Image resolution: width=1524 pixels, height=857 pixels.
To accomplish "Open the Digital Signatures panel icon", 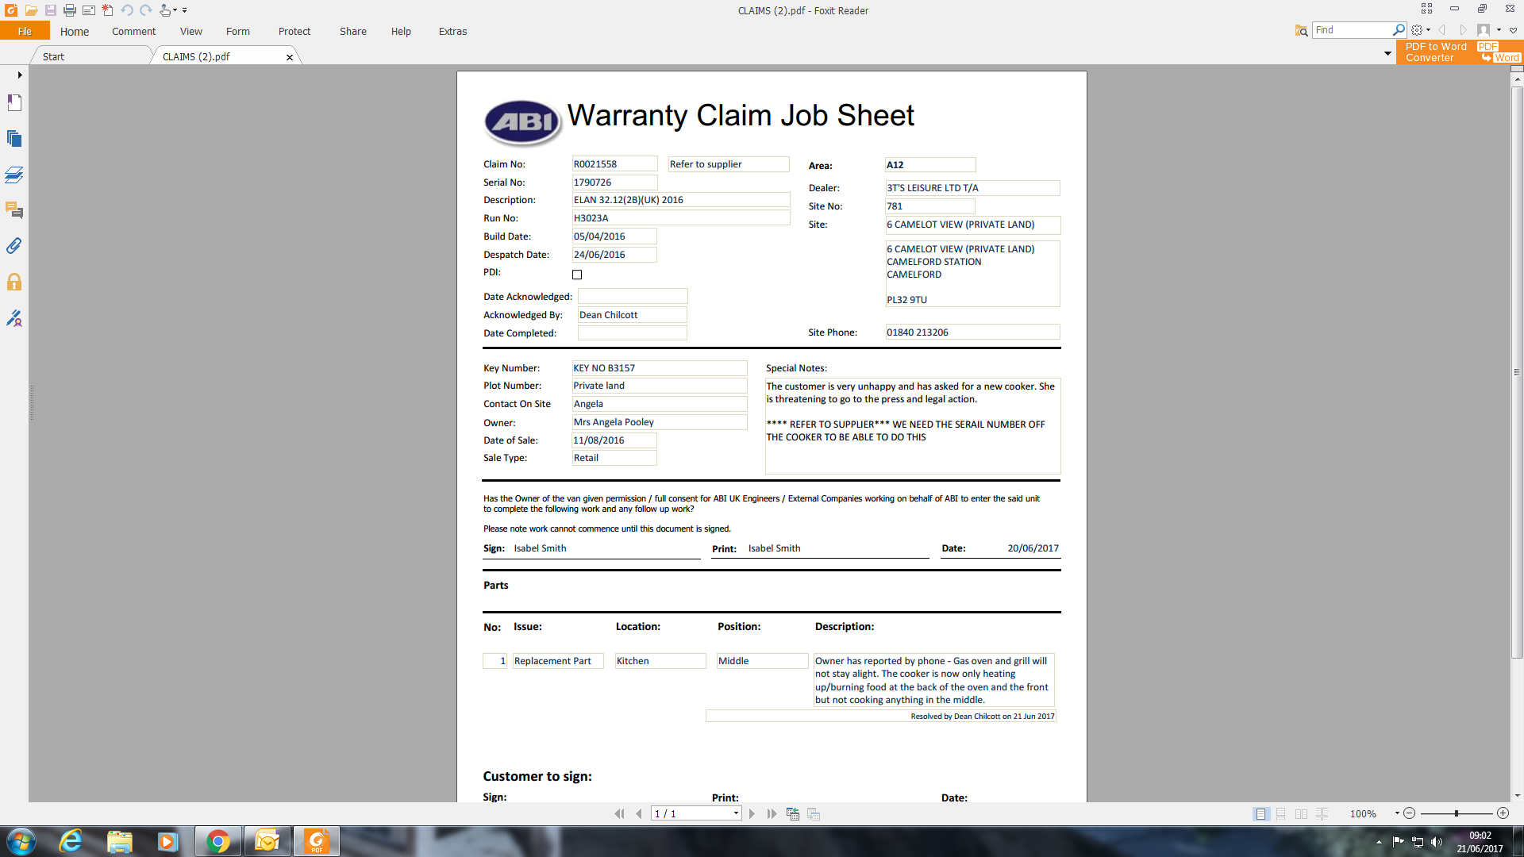I will point(14,318).
